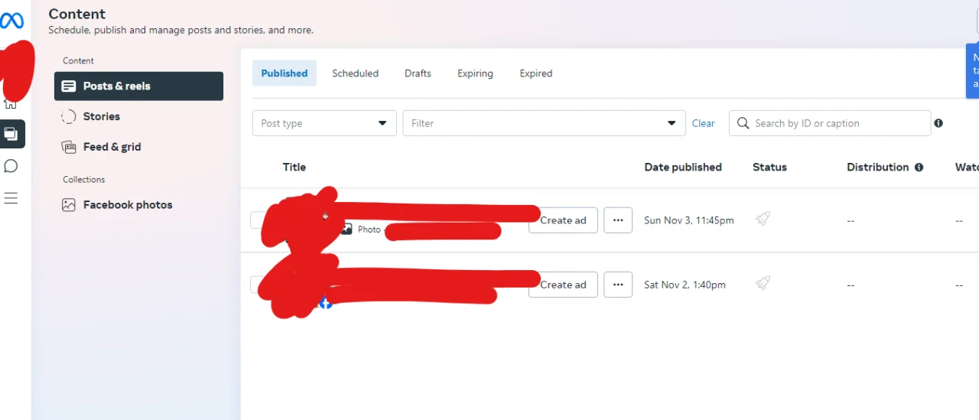Click the Status column header
979x420 pixels.
[769, 167]
